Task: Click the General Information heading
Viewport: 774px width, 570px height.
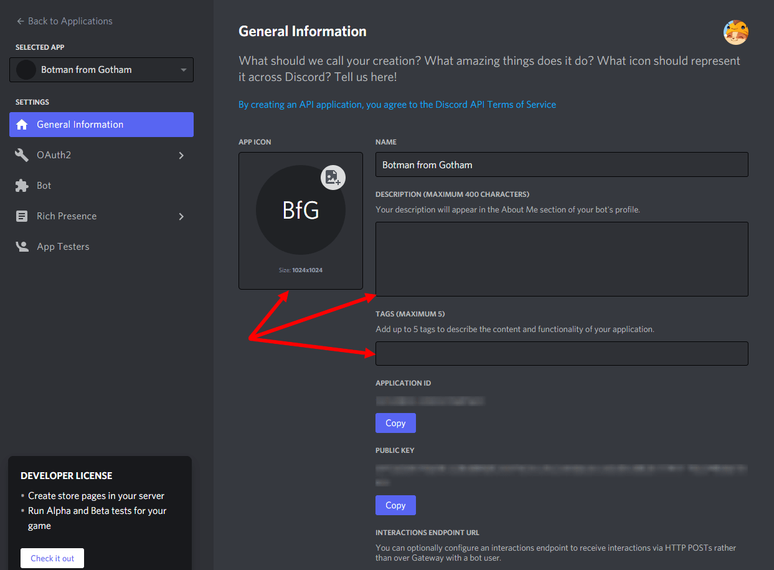Action: point(303,31)
